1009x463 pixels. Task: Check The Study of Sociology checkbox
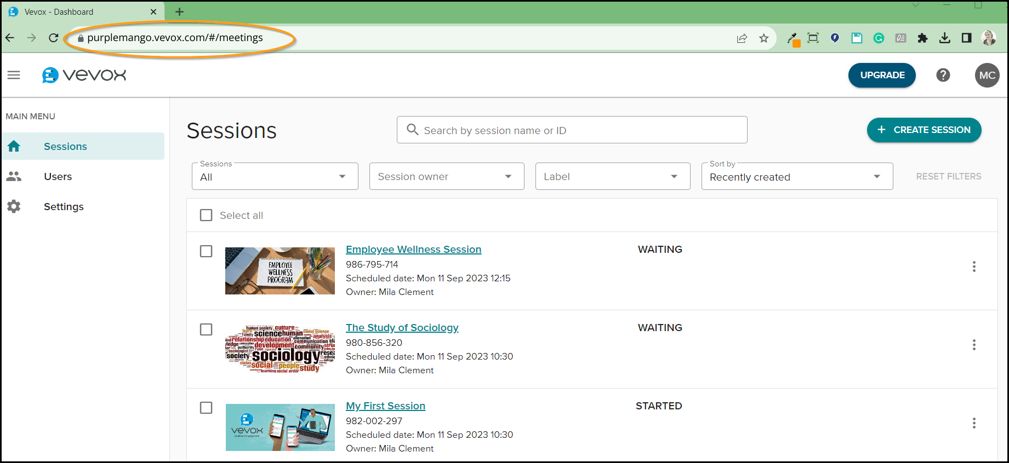pos(206,329)
